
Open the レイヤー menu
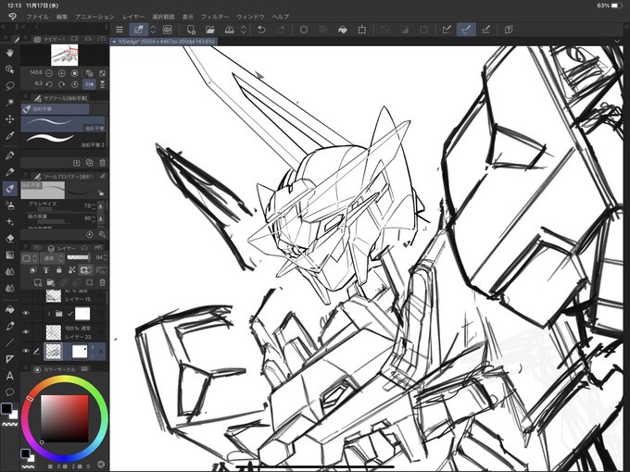click(133, 17)
